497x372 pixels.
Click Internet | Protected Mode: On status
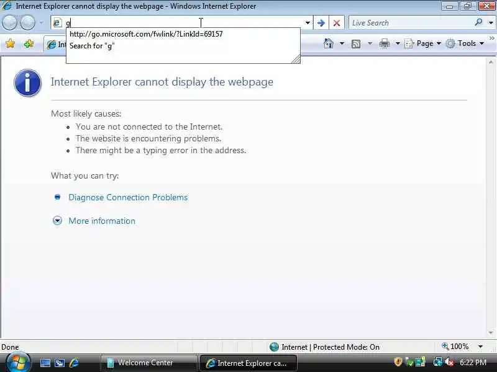coord(331,347)
